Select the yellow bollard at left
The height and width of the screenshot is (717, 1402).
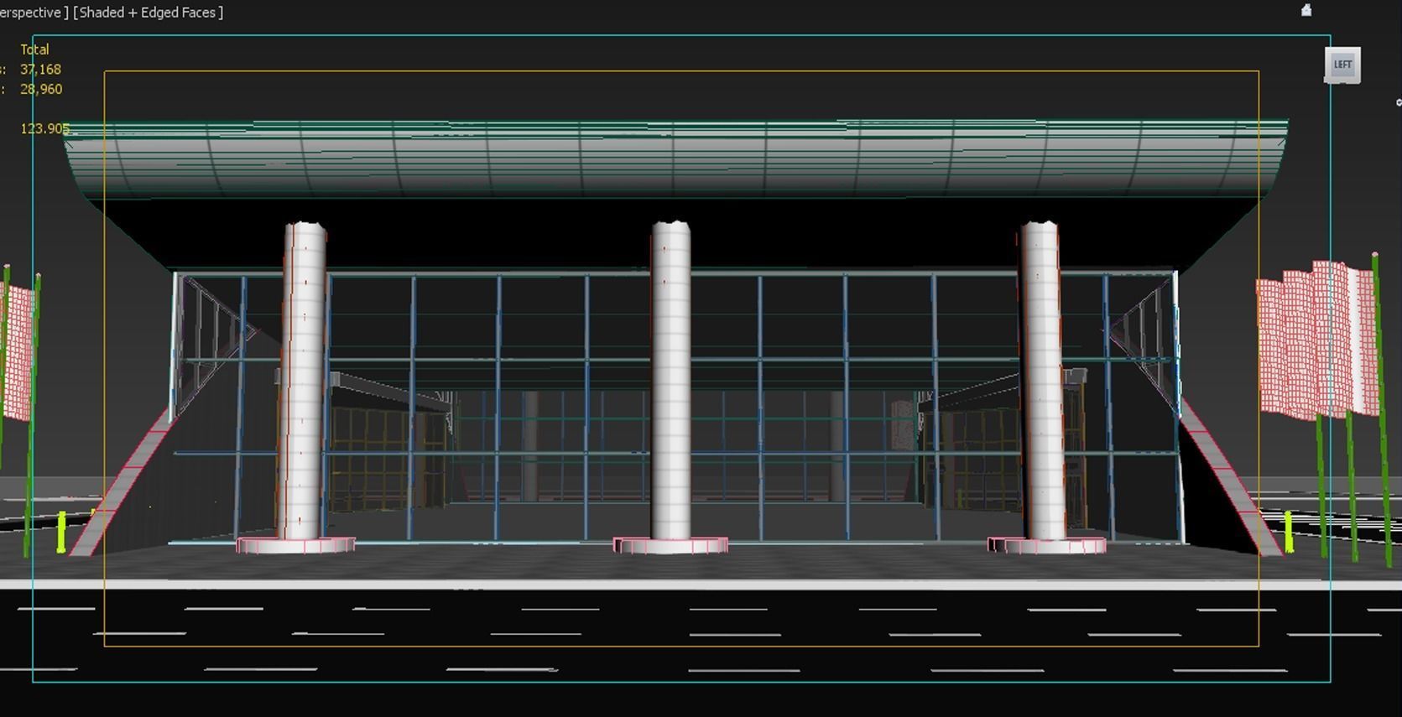click(x=61, y=532)
